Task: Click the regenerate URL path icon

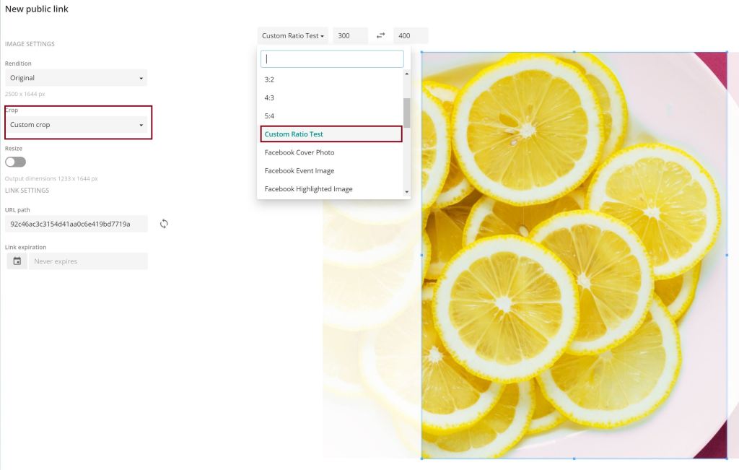Action: [x=164, y=224]
